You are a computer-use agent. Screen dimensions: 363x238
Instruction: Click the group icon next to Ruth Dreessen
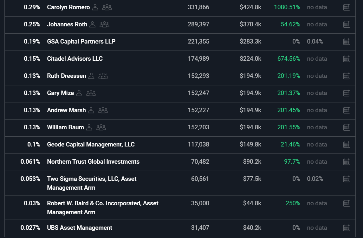103,76
